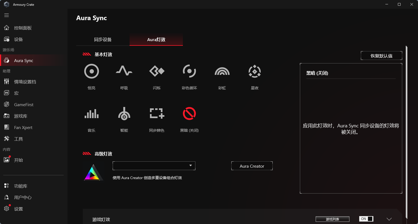Image resolution: width=418 pixels, height=224 pixels.
Task: Open 情境设置档 scenario profiles in sidebar
Action: tap(34, 82)
